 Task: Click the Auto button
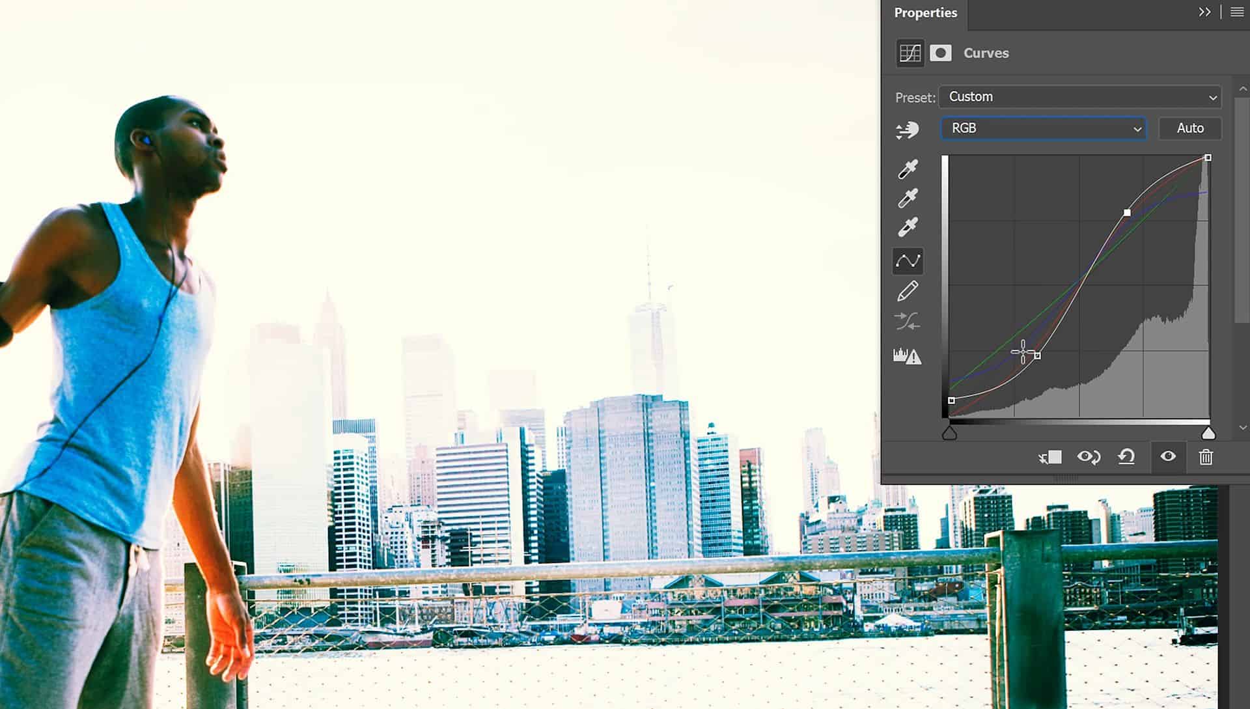pos(1190,128)
